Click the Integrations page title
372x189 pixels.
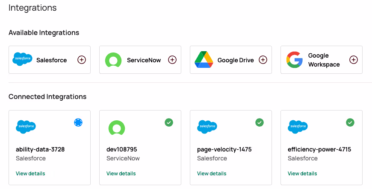[x=32, y=8]
